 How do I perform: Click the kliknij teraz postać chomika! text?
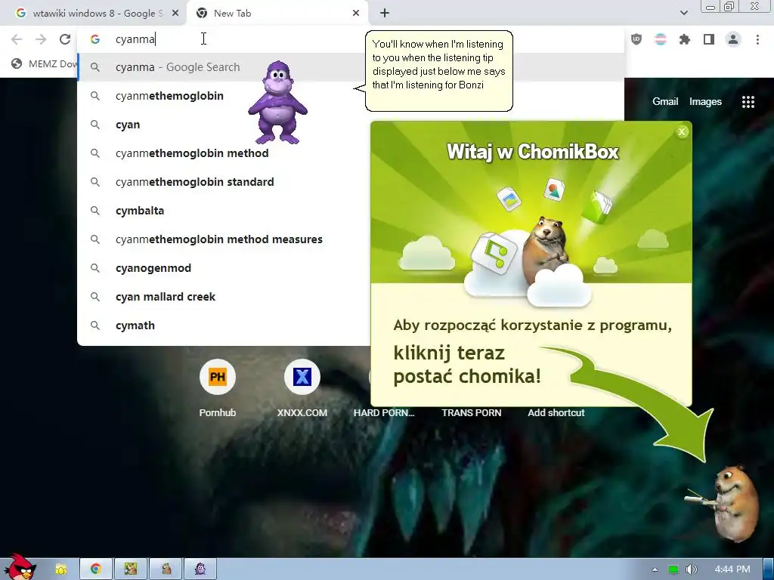(x=467, y=365)
